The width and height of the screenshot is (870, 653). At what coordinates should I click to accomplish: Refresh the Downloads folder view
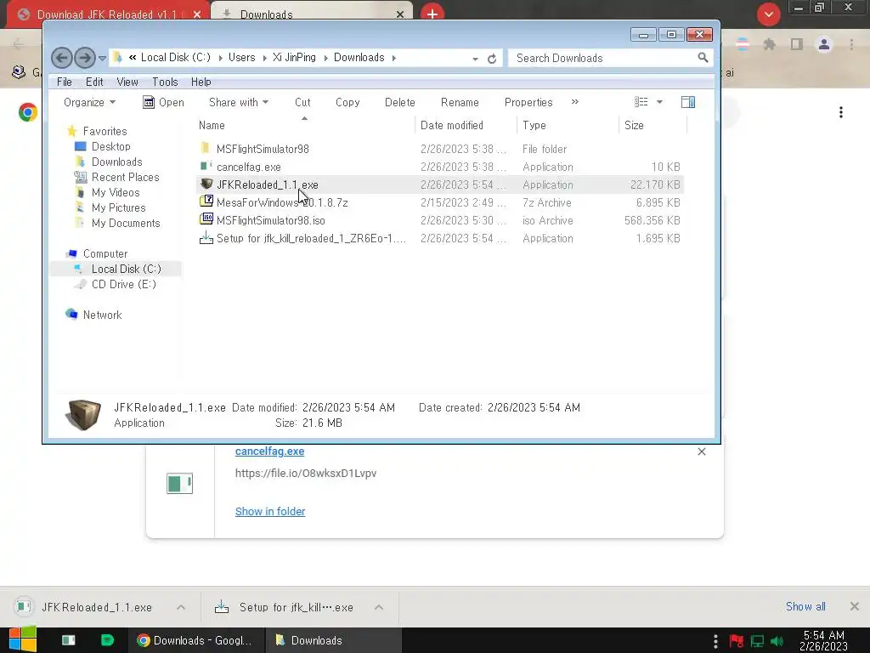pos(492,59)
